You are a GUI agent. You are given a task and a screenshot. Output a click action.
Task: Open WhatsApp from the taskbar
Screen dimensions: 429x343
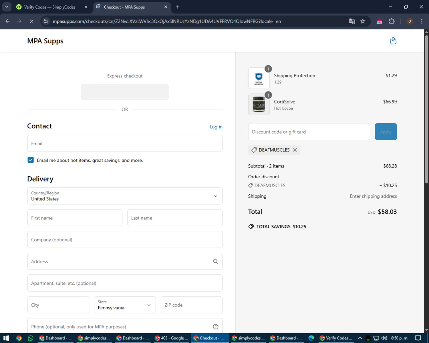31,338
